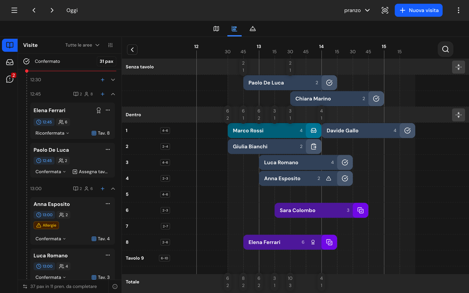Collapse the 12:45 time group
This screenshot has width=469, height=293.
(x=113, y=94)
